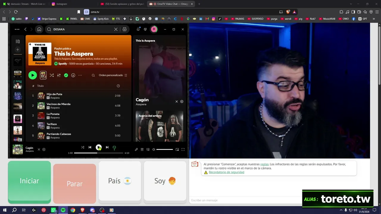This screenshot has height=214, width=381.
Task: Open Spotify profile avatar D
Action: 154,29
